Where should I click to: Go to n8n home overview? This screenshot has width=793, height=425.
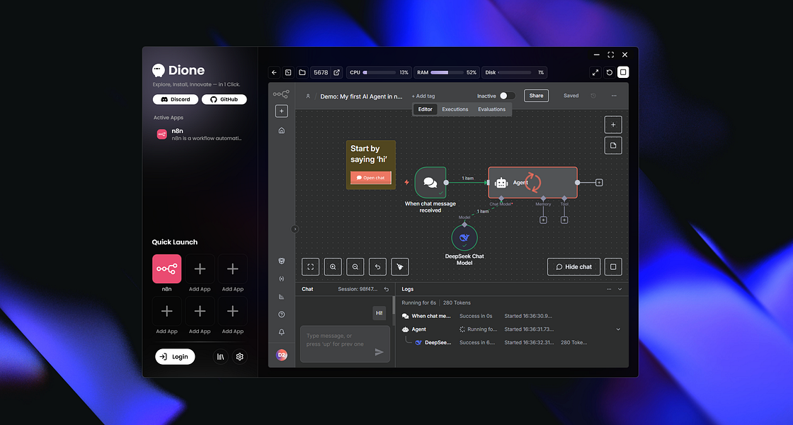pyautogui.click(x=282, y=130)
